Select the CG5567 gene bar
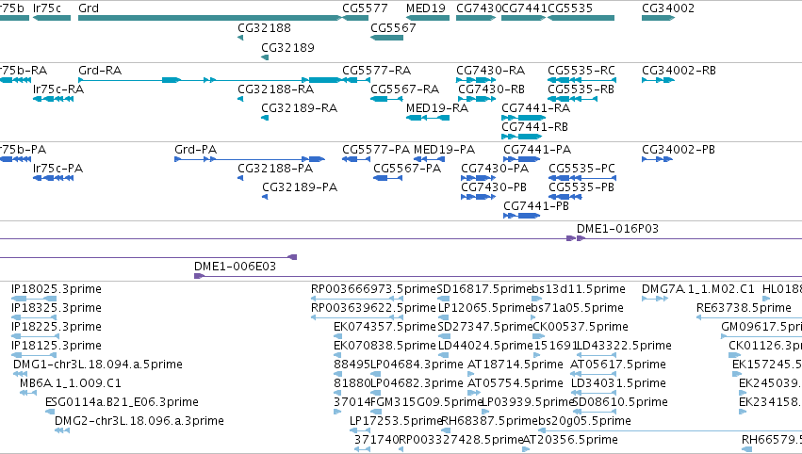 (386, 38)
